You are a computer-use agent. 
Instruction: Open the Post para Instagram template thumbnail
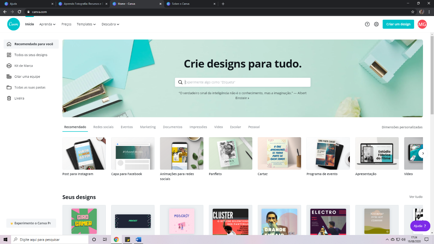point(84,154)
